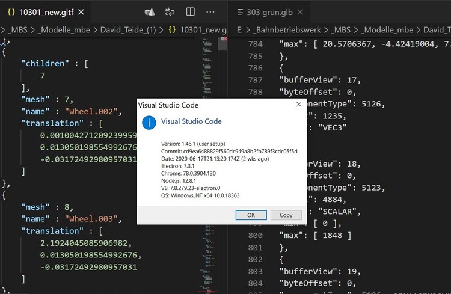The height and width of the screenshot is (294, 451).
Task: Click line number 784 in right editor
Action: [256, 44]
